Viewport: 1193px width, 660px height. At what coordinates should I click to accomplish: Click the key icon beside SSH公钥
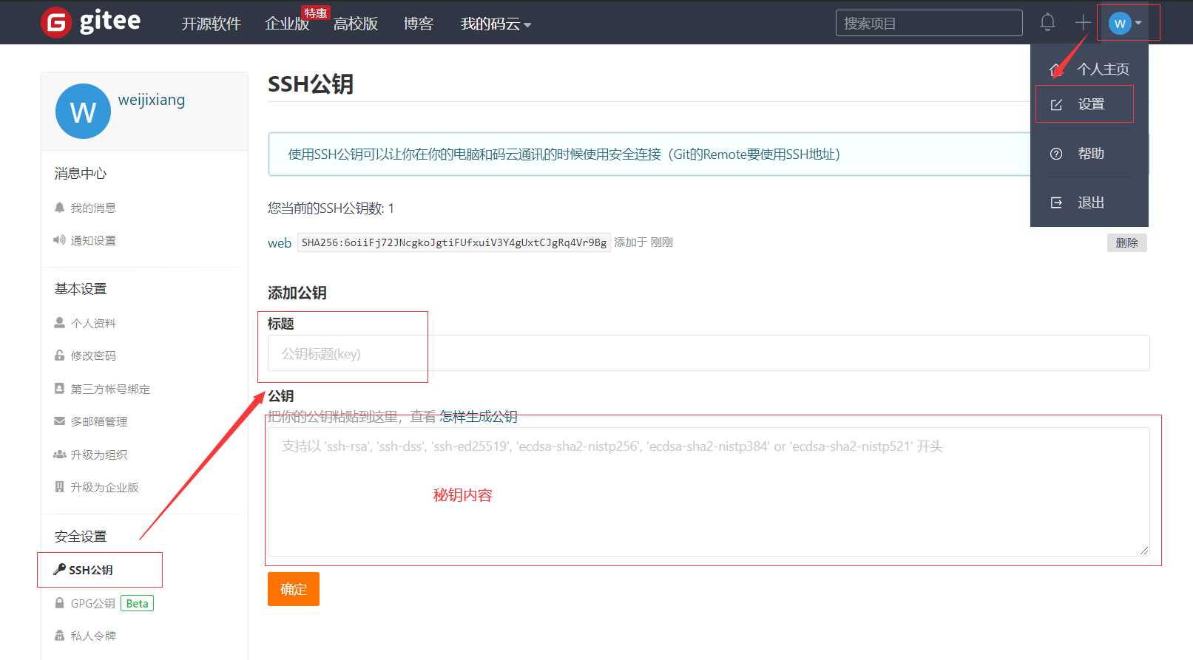tap(59, 569)
